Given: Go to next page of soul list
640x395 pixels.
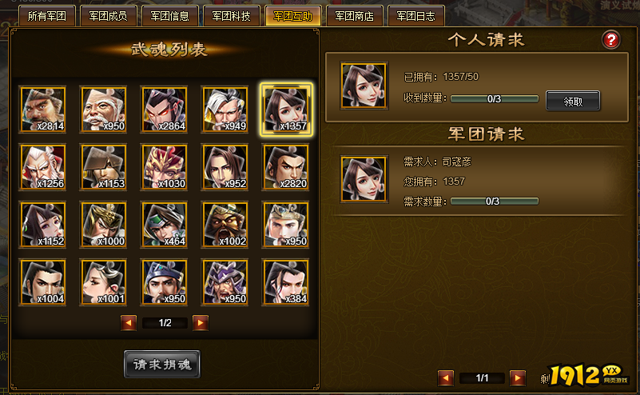Looking at the screenshot, I should coord(201,323).
